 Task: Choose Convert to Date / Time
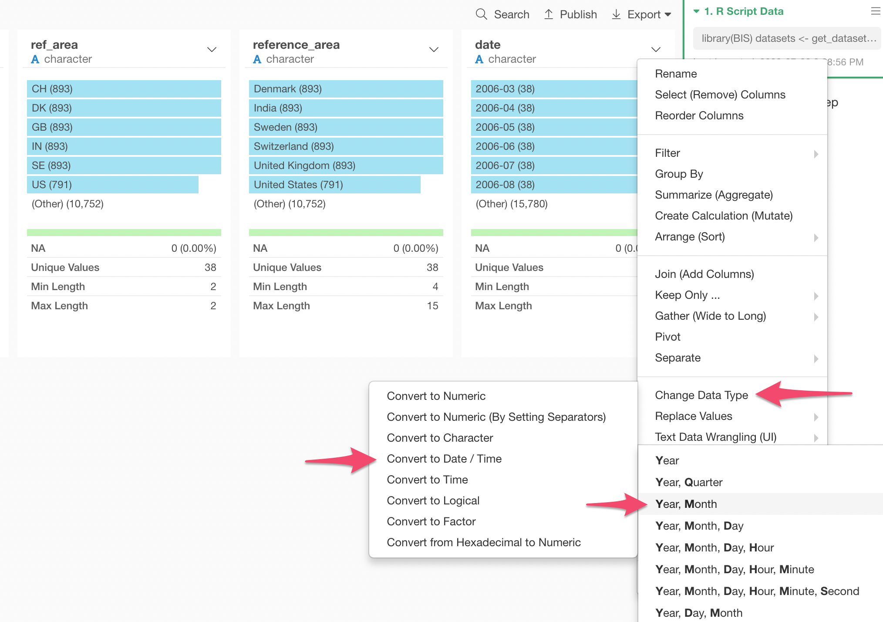tap(444, 459)
